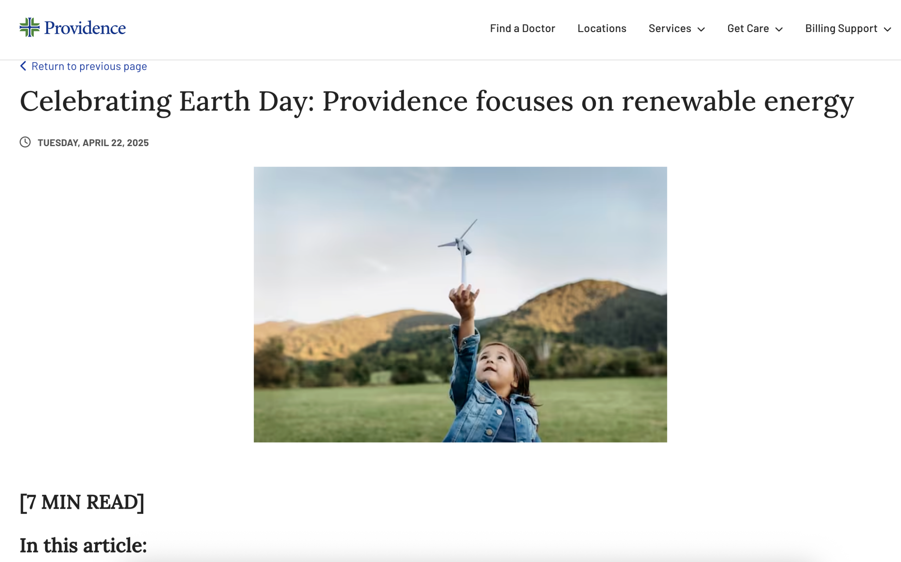Click the Providence wordmark text

click(x=85, y=28)
